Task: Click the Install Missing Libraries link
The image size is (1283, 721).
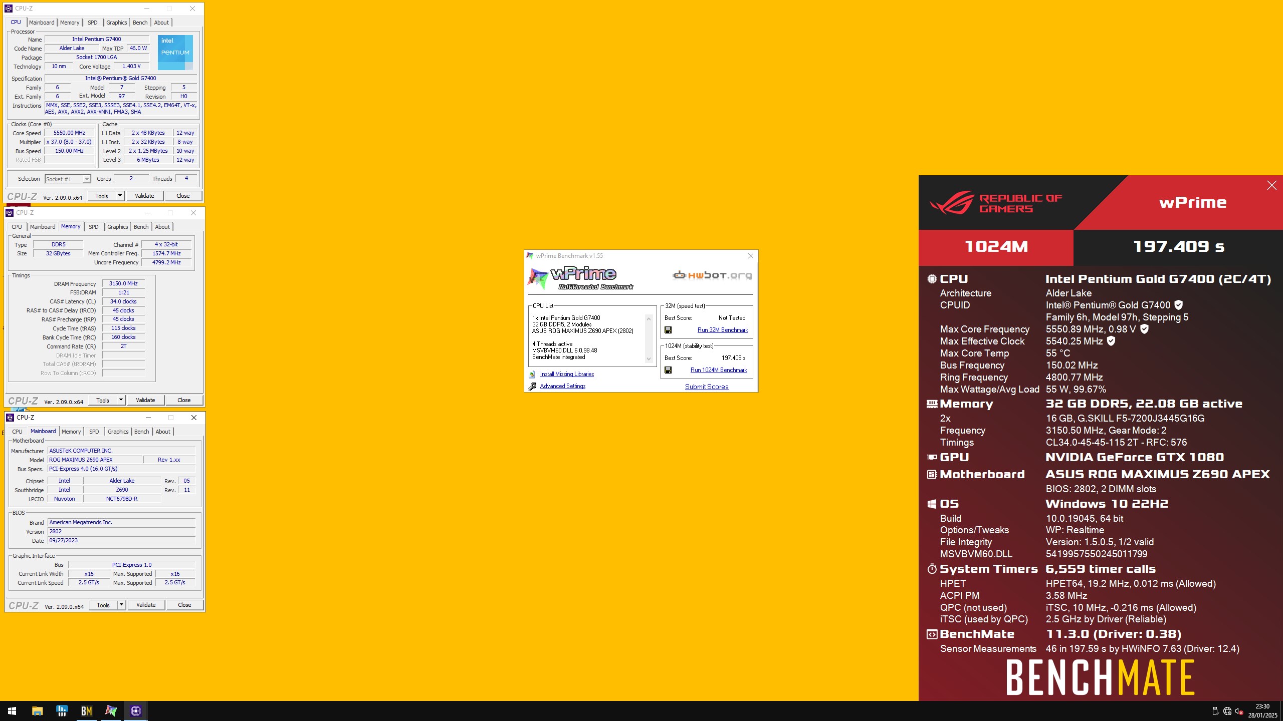Action: click(567, 374)
